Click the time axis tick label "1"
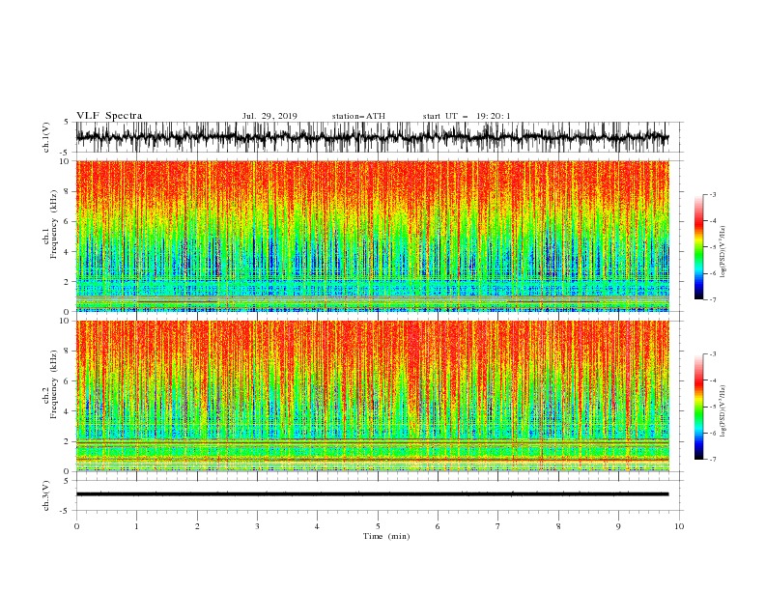The width and height of the screenshot is (765, 591). [136, 526]
